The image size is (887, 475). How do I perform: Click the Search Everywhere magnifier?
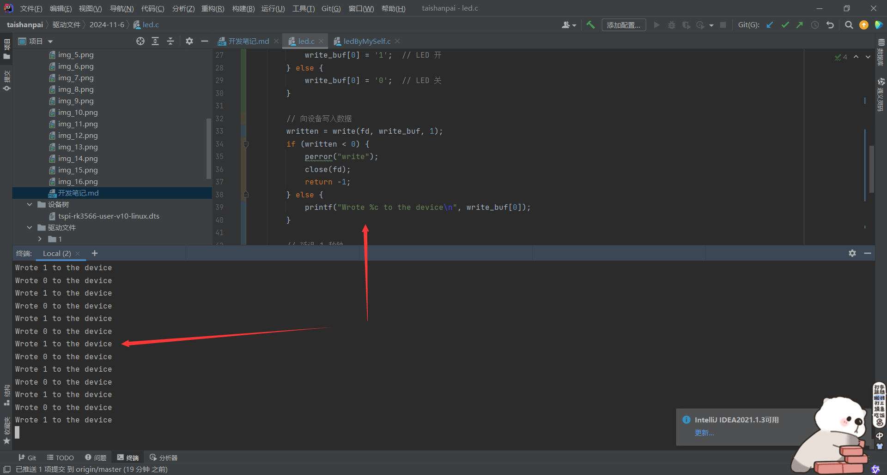849,25
